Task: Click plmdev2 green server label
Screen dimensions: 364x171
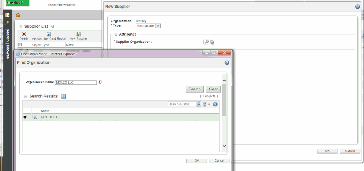Action: coord(17,3)
